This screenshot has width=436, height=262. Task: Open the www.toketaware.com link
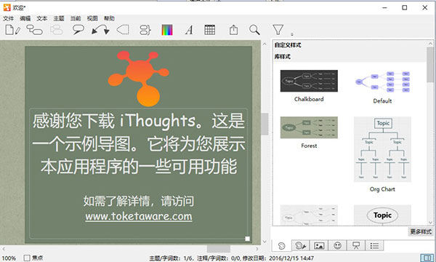point(139,216)
